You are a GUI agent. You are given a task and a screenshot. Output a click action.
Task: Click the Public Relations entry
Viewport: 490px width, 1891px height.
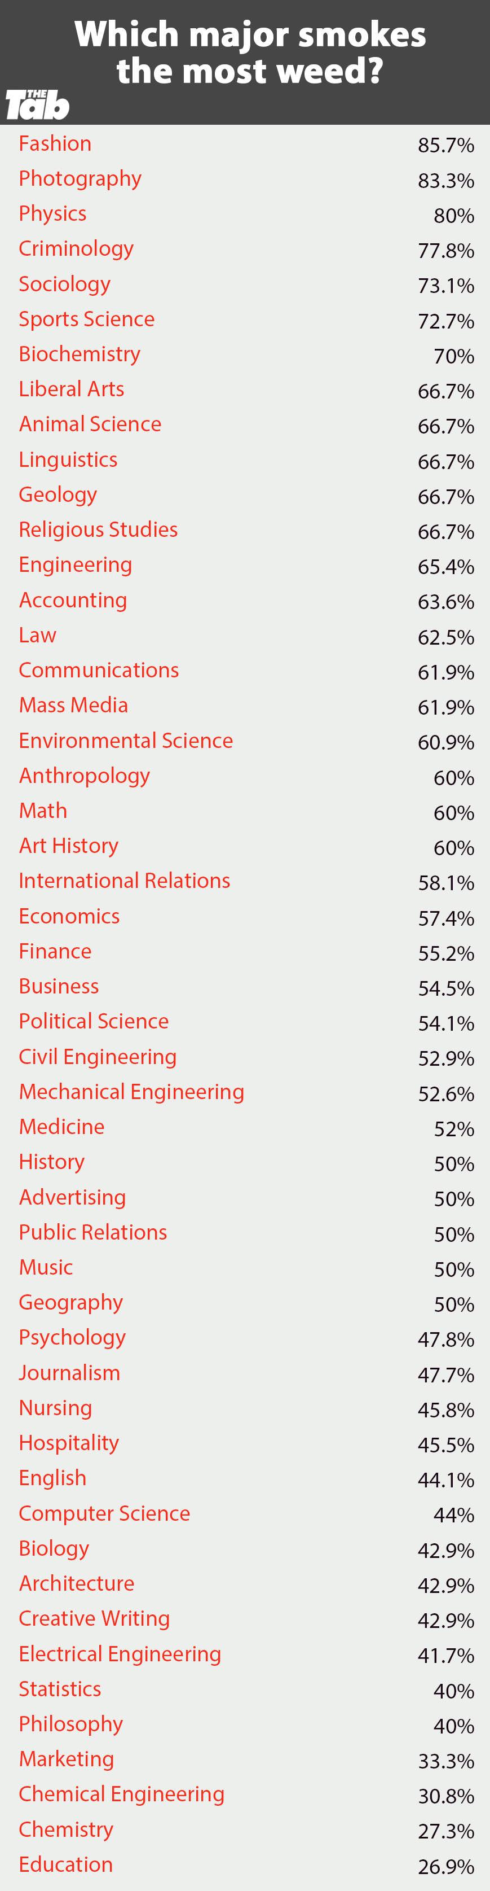click(x=92, y=1232)
